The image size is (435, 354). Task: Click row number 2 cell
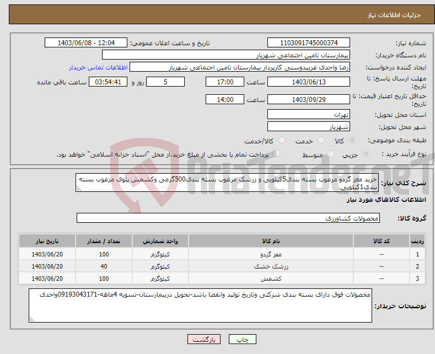pyautogui.click(x=417, y=266)
